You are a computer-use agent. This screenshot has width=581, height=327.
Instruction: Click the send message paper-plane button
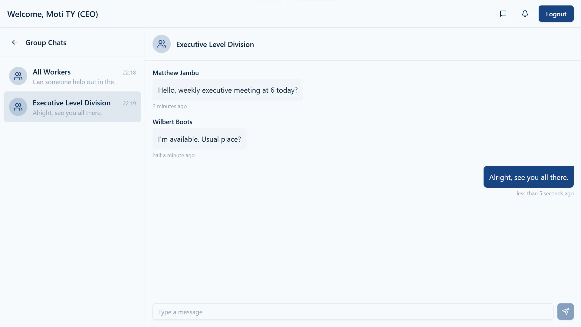[x=565, y=312]
